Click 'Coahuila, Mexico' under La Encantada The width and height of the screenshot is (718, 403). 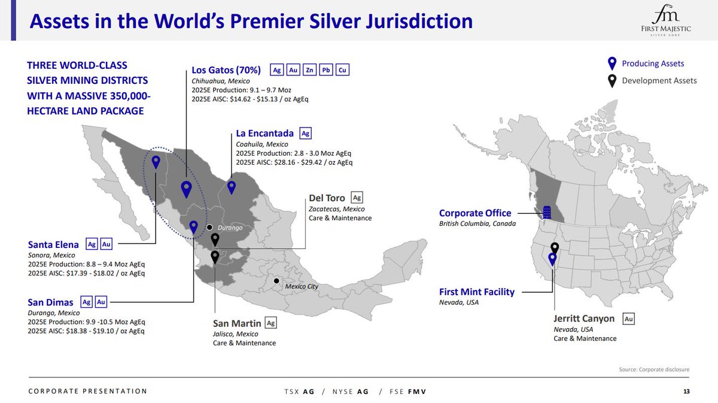pyautogui.click(x=262, y=144)
